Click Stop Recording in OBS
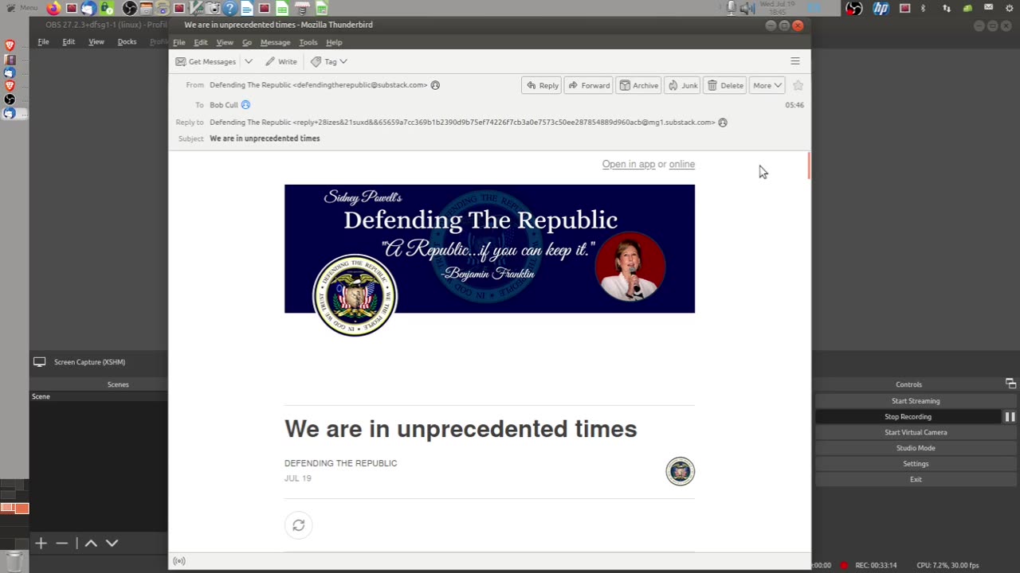This screenshot has width=1020, height=573. coord(908,417)
